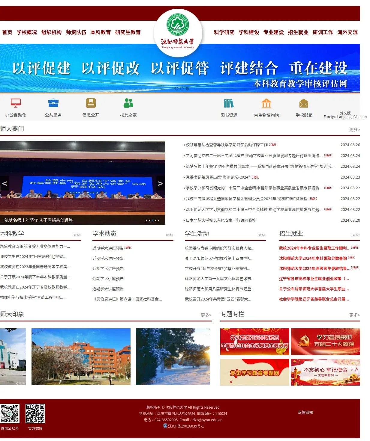Open the 公共服务 briefcase icon

click(x=53, y=103)
